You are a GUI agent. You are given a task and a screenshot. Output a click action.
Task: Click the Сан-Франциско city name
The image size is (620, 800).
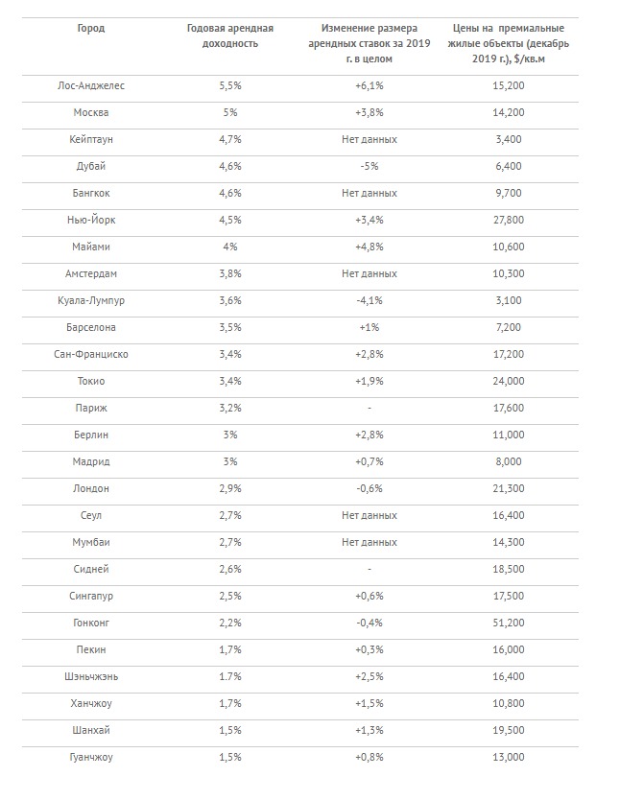pos(91,354)
